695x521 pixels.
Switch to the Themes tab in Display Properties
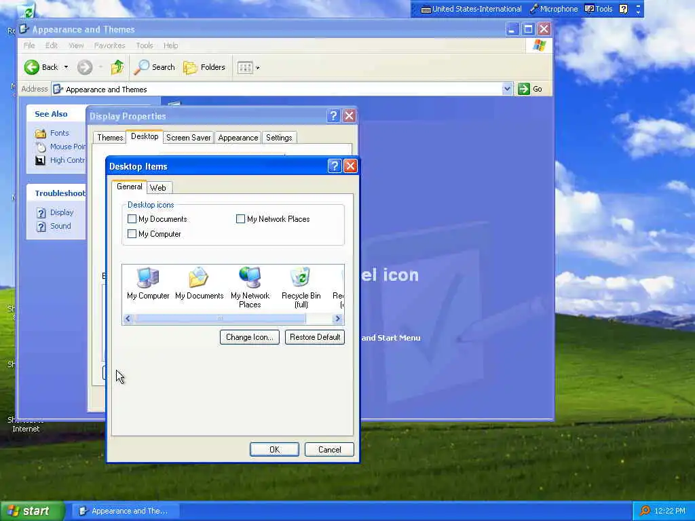click(x=110, y=138)
